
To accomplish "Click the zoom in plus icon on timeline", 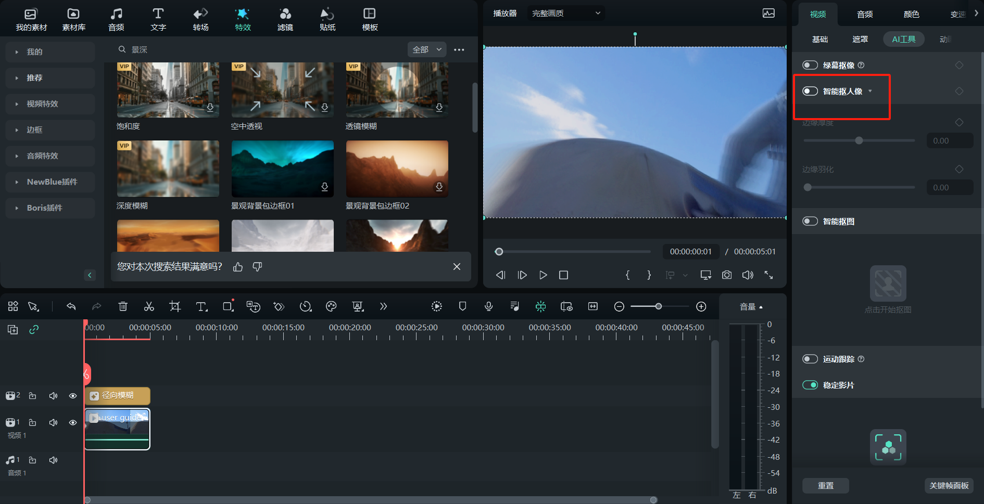I will pos(701,306).
